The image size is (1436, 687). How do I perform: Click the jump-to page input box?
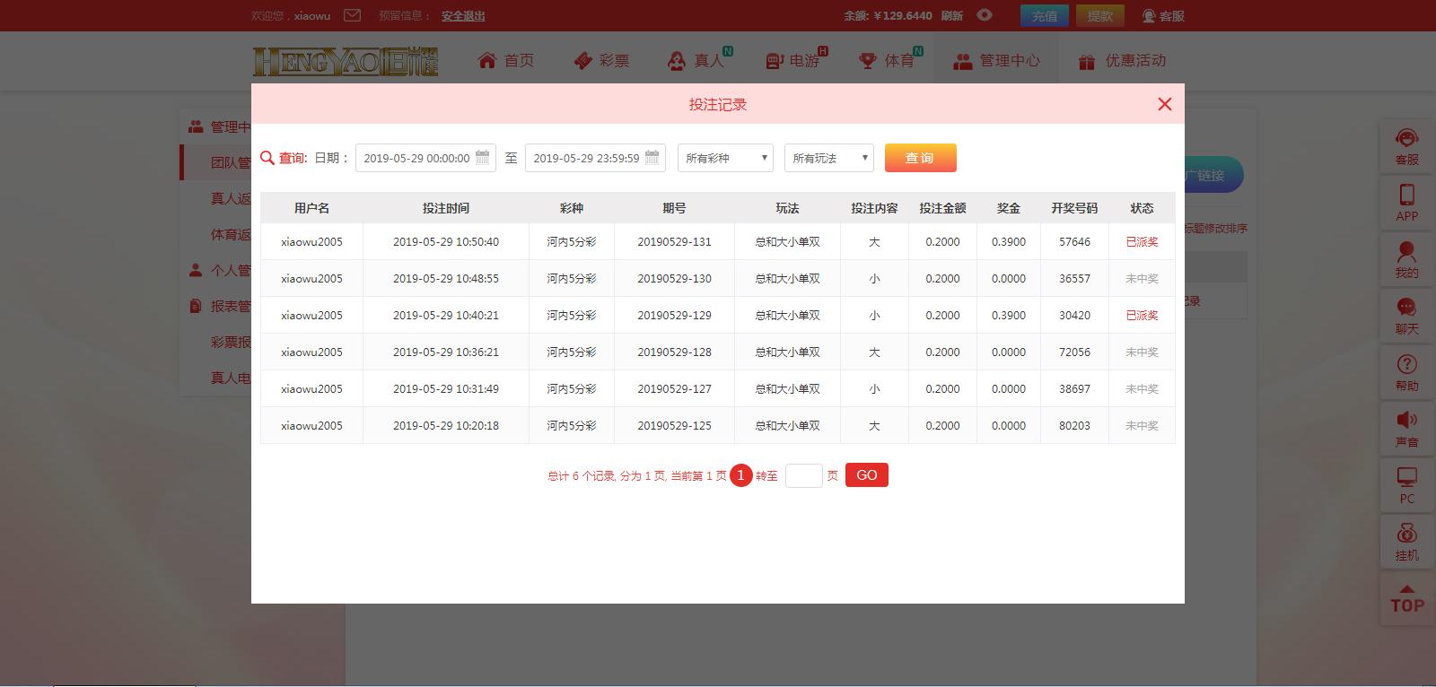pyautogui.click(x=803, y=475)
